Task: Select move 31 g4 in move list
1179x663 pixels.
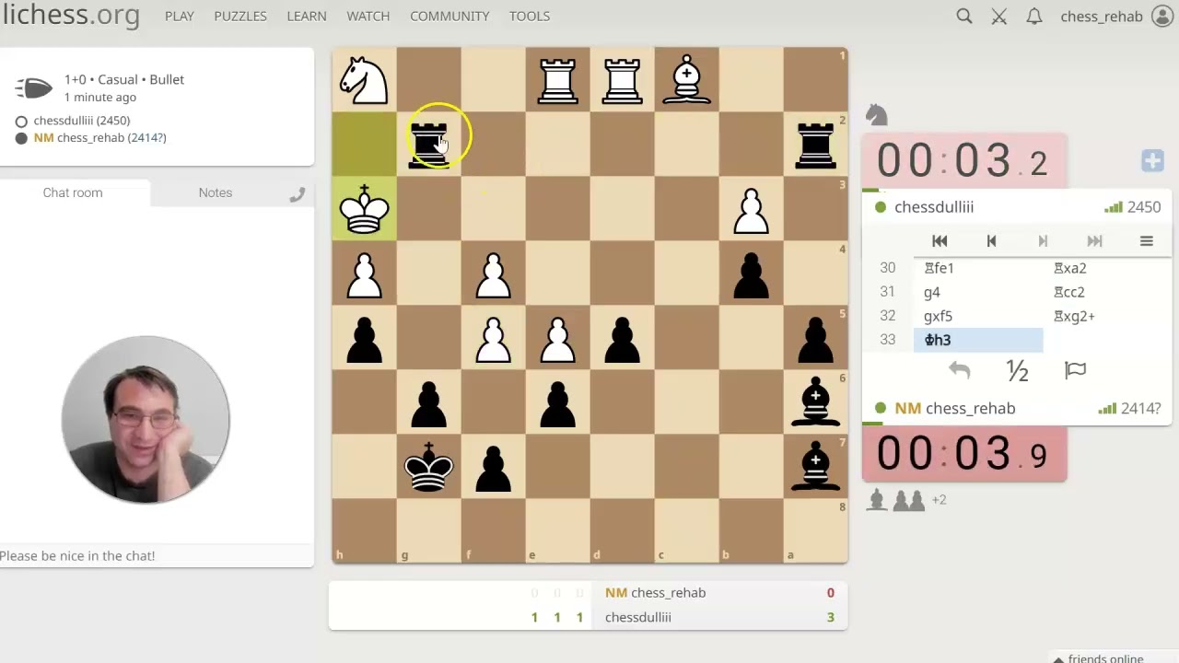Action: click(x=978, y=292)
